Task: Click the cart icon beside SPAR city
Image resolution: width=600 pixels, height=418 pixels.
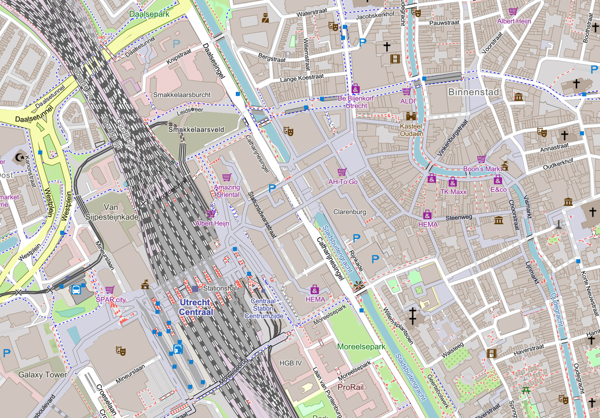Action: (x=110, y=290)
